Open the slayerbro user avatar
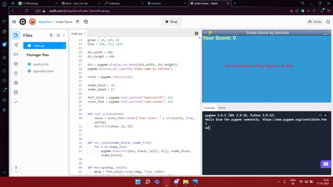This screenshot has width=333, height=187. (32, 21)
